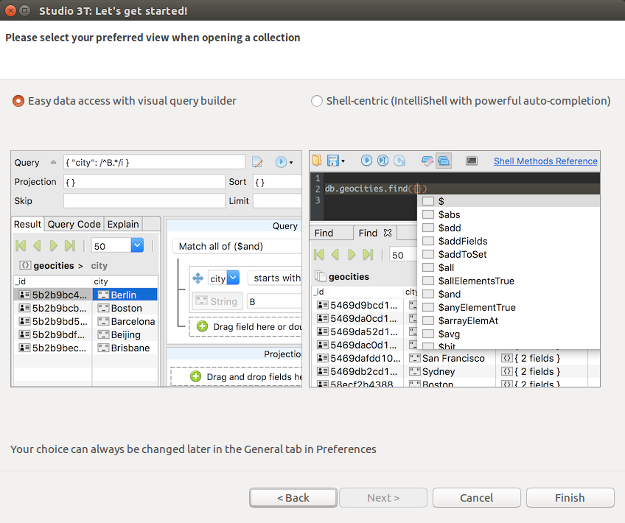
Task: Go to the next page in the Result tab
Action: tap(53, 246)
